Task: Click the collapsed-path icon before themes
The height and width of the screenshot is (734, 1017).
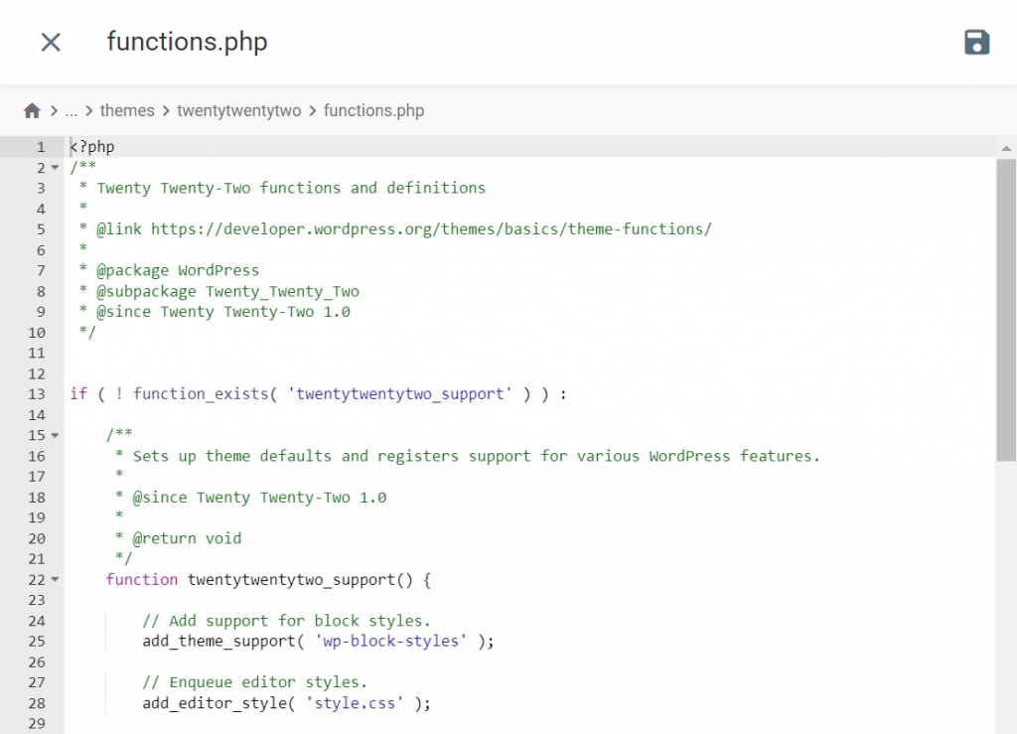Action: pos(71,110)
